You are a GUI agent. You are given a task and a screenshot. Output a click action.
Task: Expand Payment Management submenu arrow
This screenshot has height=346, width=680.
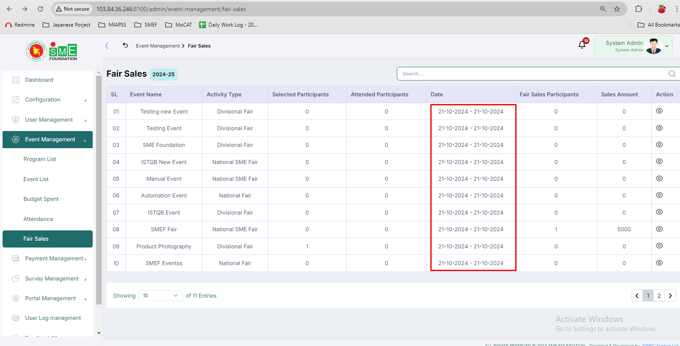click(x=85, y=259)
